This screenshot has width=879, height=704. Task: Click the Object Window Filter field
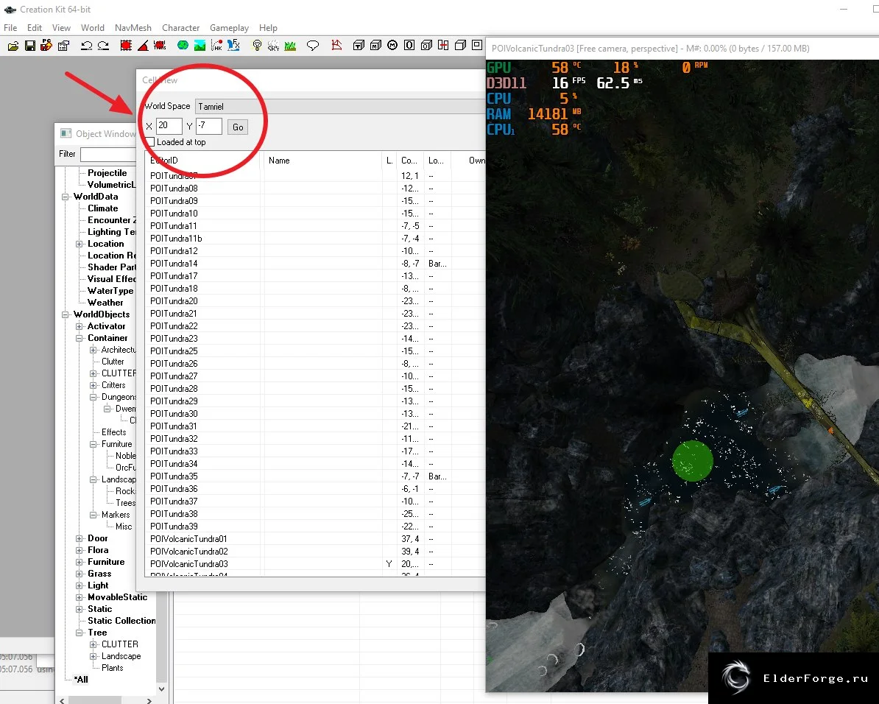[108, 154]
